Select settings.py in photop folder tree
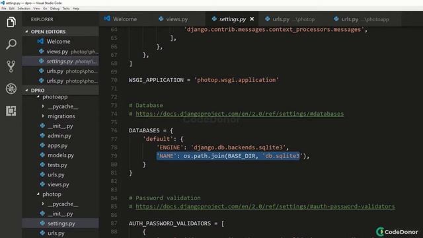 (60, 223)
